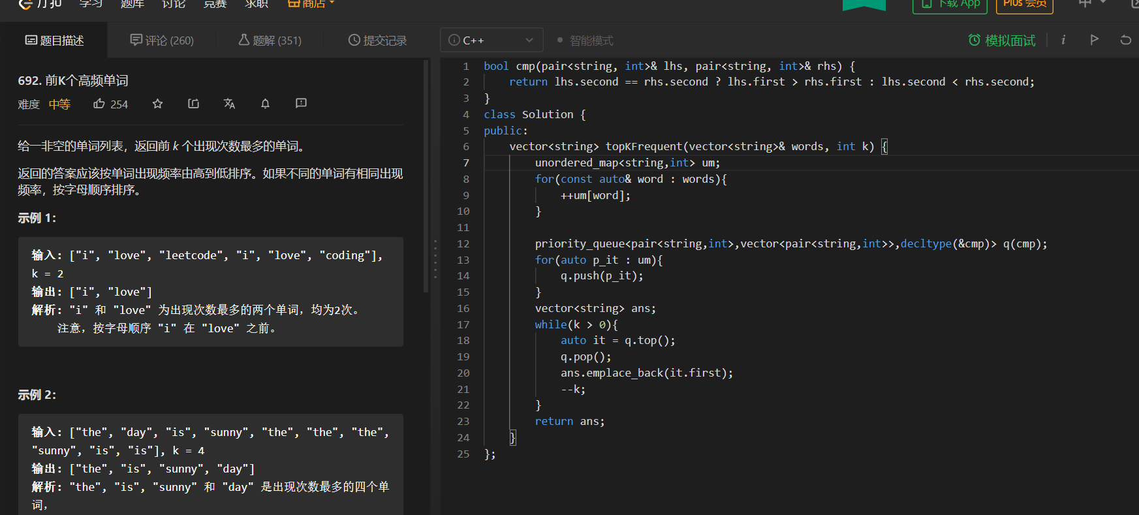Viewport: 1139px width, 515px height.
Task: Click the 示例 1: heading
Action: click(37, 218)
